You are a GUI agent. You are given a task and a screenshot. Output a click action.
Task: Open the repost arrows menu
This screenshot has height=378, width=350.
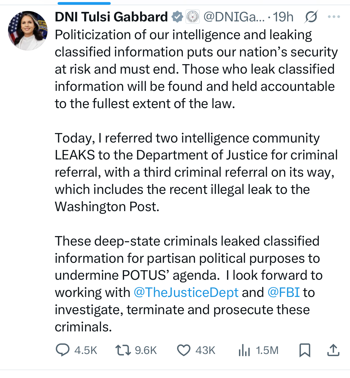coord(123,350)
